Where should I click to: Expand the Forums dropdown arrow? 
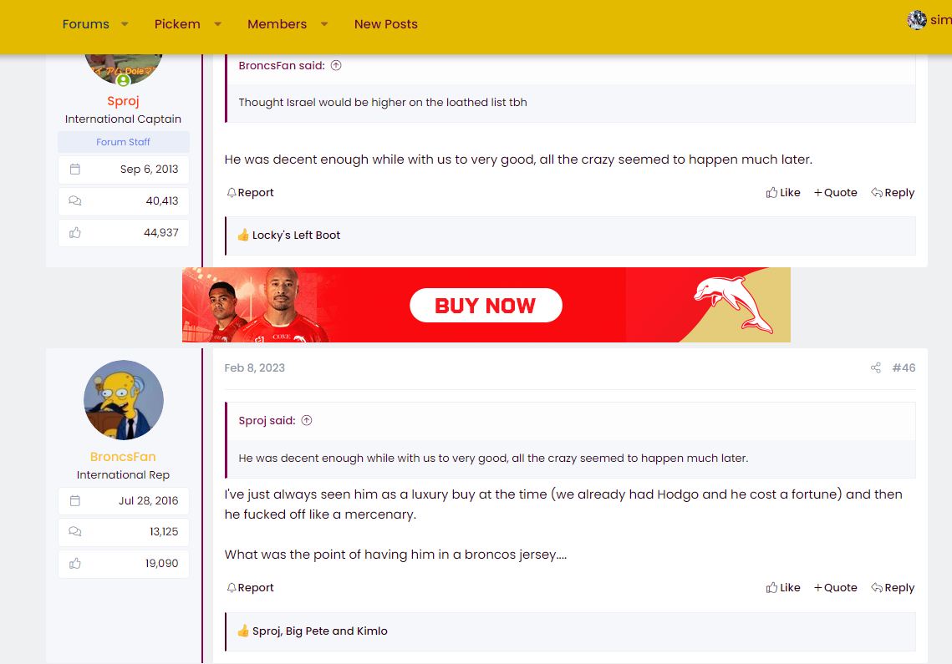click(x=125, y=24)
